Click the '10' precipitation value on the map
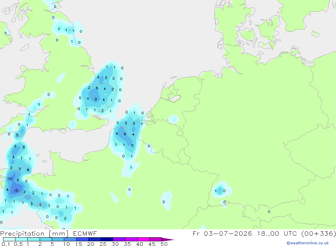 (x=9, y=179)
